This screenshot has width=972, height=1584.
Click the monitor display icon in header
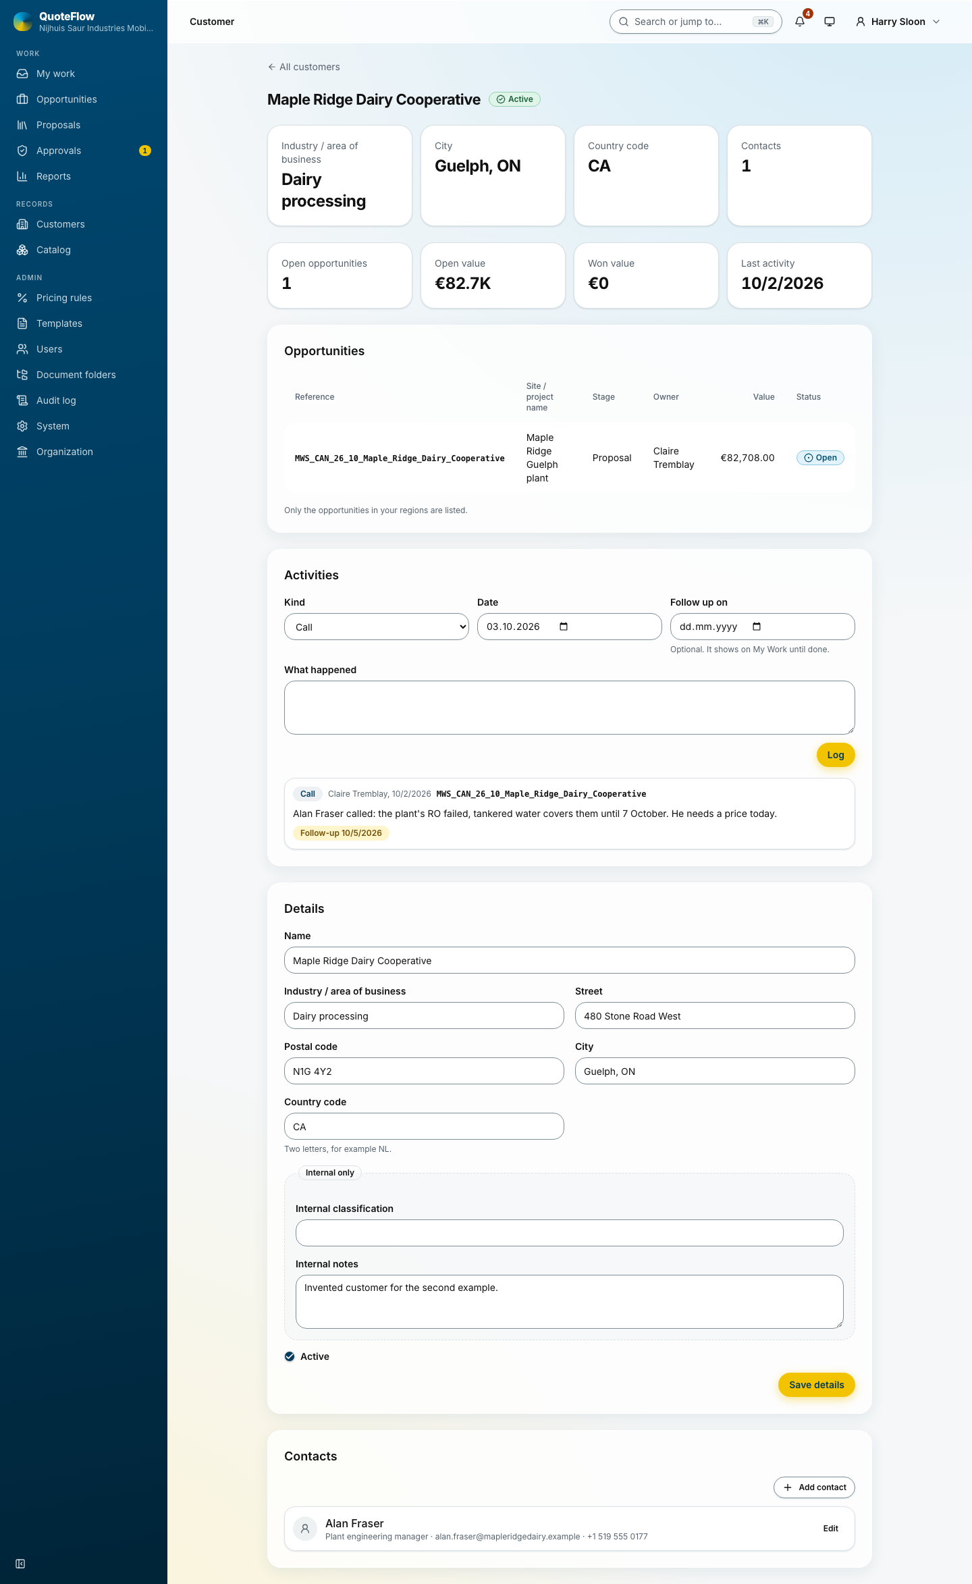coord(830,22)
